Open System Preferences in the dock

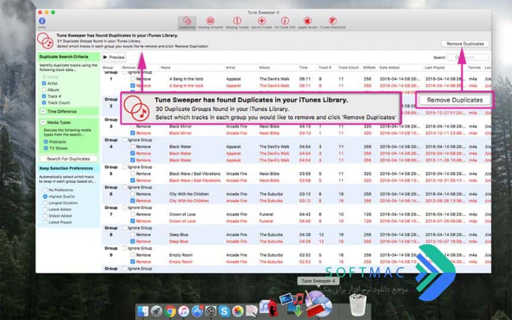pos(211,311)
